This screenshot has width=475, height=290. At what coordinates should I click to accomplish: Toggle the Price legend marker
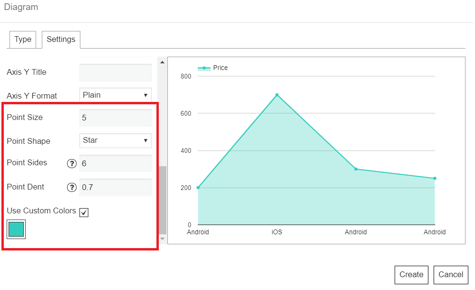pyautogui.click(x=204, y=68)
